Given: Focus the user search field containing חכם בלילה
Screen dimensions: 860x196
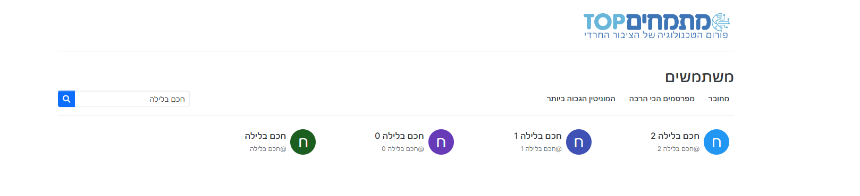Looking at the screenshot, I should point(132,99).
